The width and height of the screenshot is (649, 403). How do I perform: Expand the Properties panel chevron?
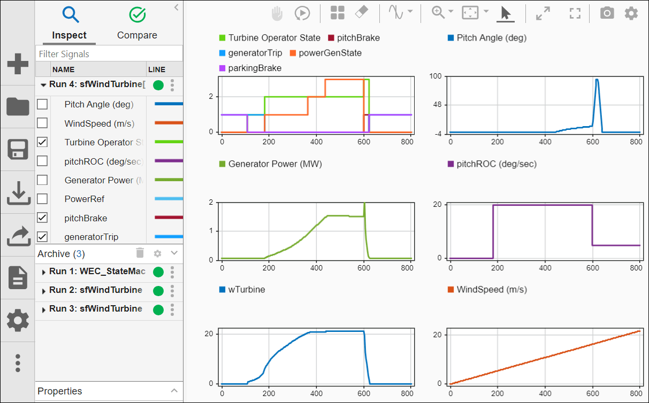tap(173, 391)
